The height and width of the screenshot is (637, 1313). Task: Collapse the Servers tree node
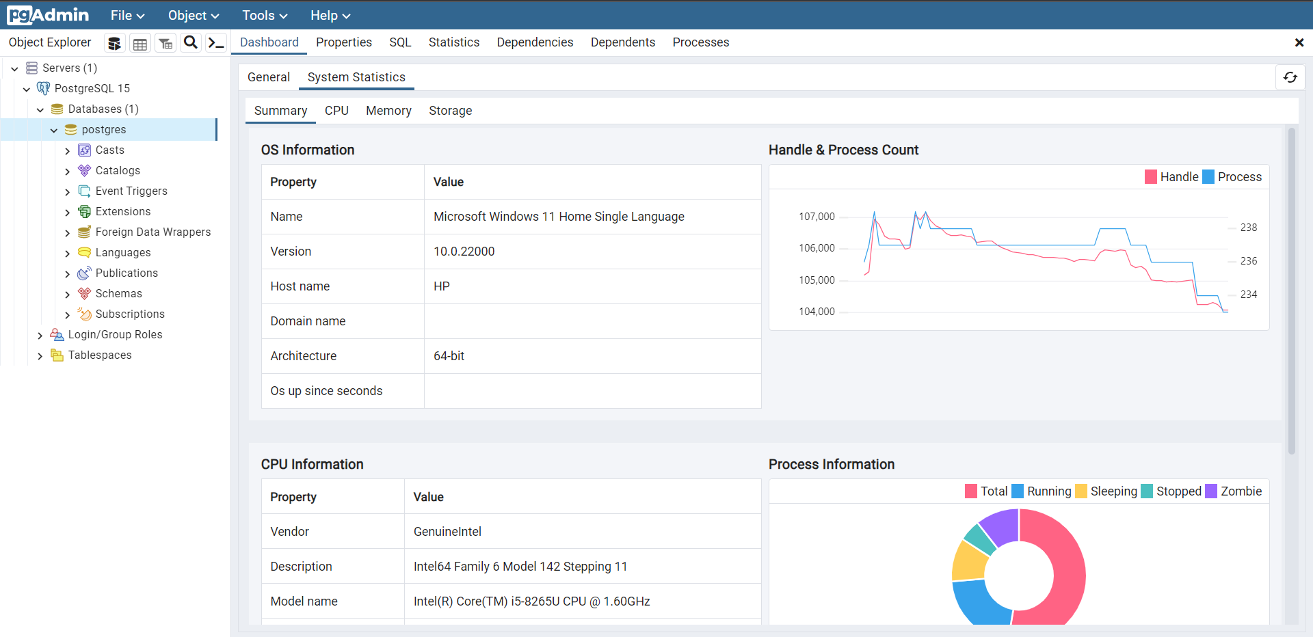coord(14,68)
